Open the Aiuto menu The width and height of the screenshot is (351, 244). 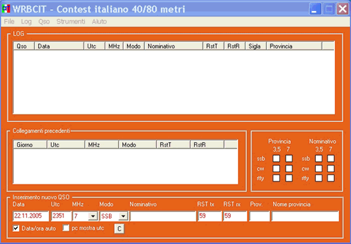coord(99,22)
